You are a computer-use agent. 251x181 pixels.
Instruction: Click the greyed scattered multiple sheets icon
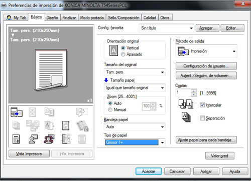click(33, 125)
